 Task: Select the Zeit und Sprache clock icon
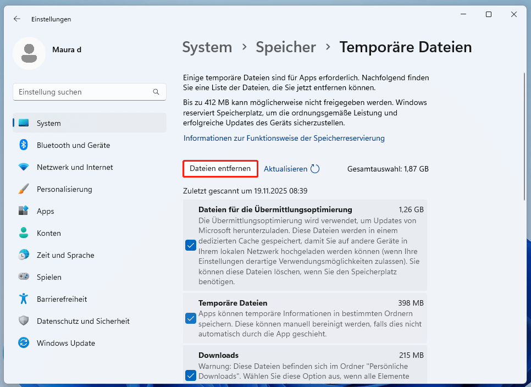click(x=23, y=255)
